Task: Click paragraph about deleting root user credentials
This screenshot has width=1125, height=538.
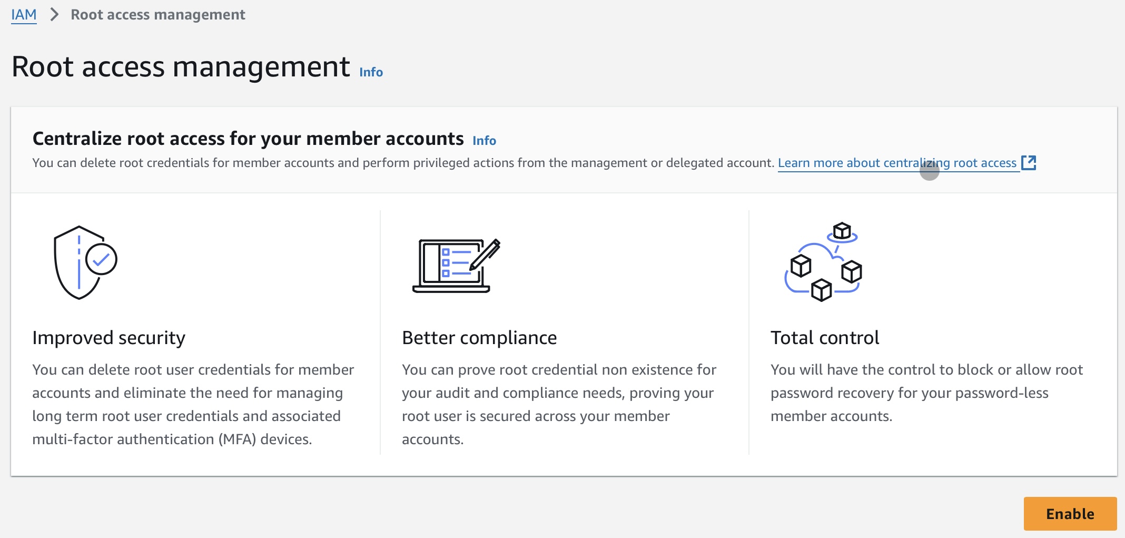Action: point(193,404)
